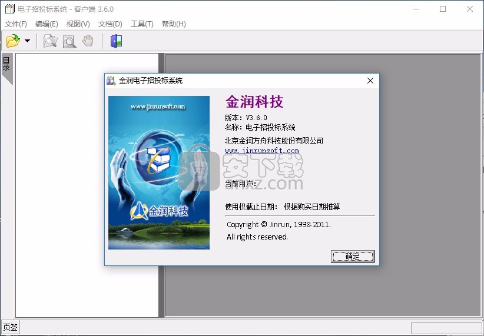Select the hand pan tool

click(x=88, y=41)
